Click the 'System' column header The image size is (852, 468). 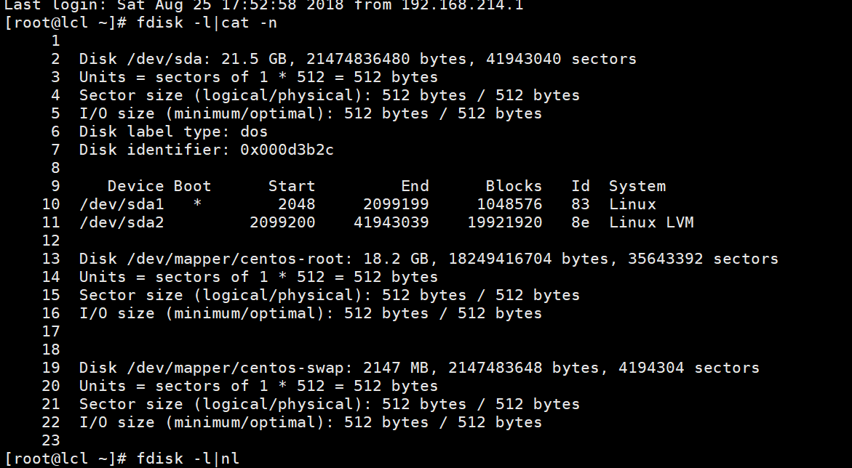tap(637, 186)
